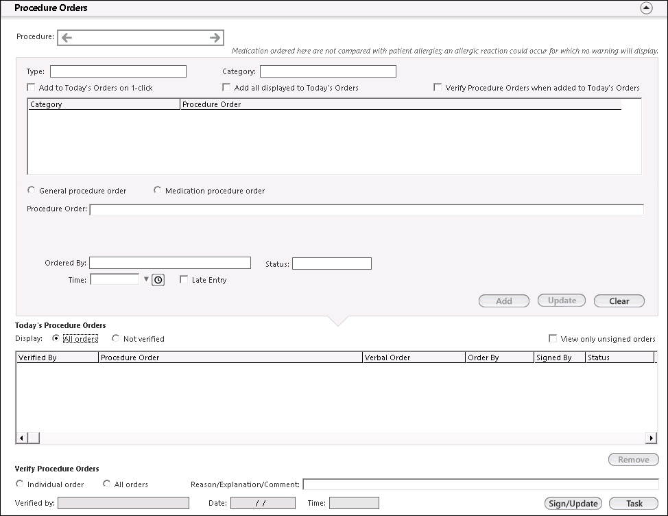Screen dimensions: 668x516
Task: Click the Task button
Action: coord(634,504)
